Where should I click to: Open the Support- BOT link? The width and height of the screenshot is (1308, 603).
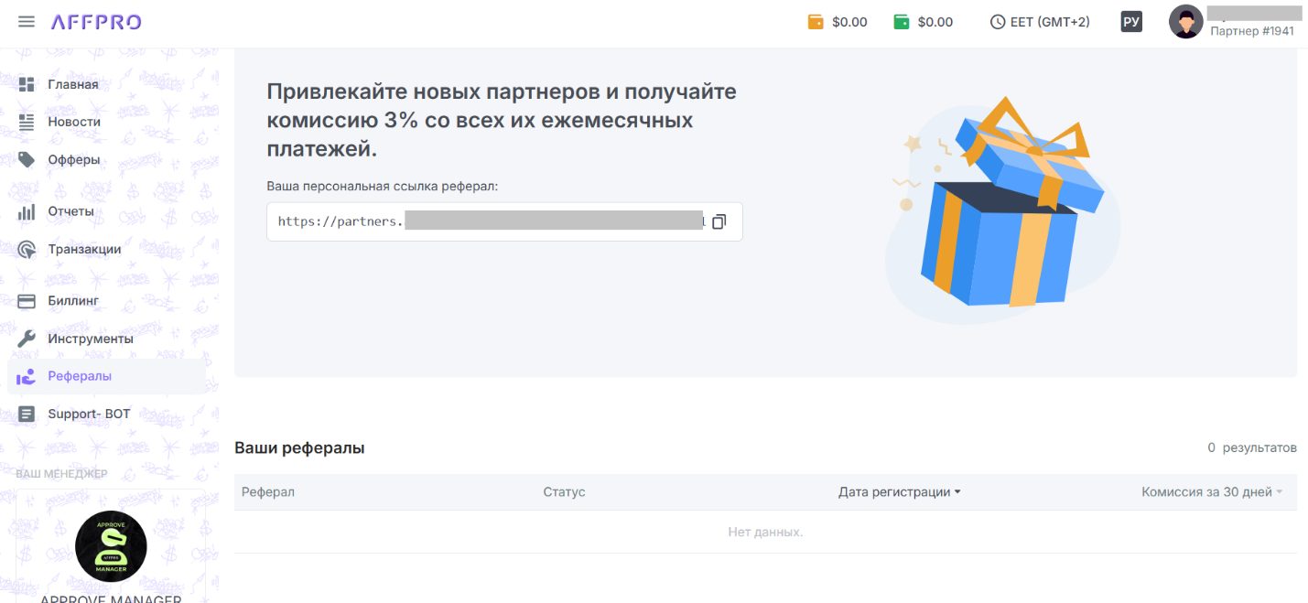coord(89,415)
